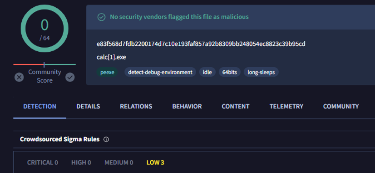The width and height of the screenshot is (375, 173).
Task: Click the file SHA-256 hash text
Action: point(201,44)
